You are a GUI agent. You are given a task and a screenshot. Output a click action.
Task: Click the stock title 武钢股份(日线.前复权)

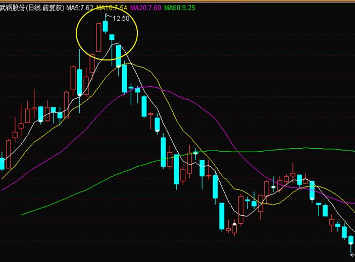[32, 8]
